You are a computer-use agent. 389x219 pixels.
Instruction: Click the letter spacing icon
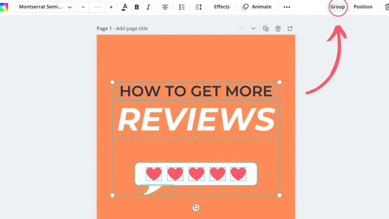[198, 6]
